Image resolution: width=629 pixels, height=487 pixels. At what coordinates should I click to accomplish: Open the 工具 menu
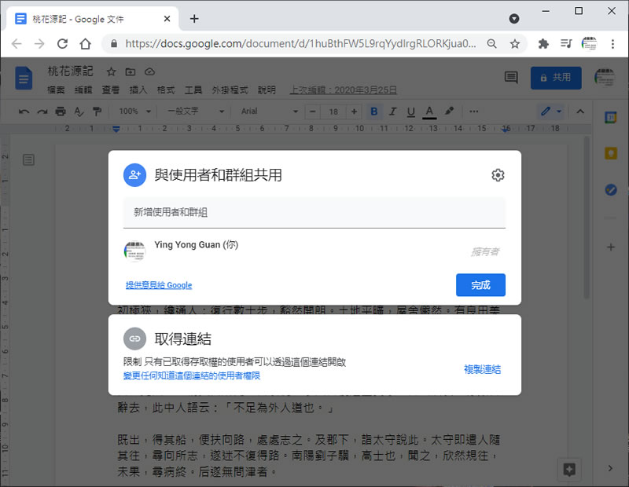(193, 90)
